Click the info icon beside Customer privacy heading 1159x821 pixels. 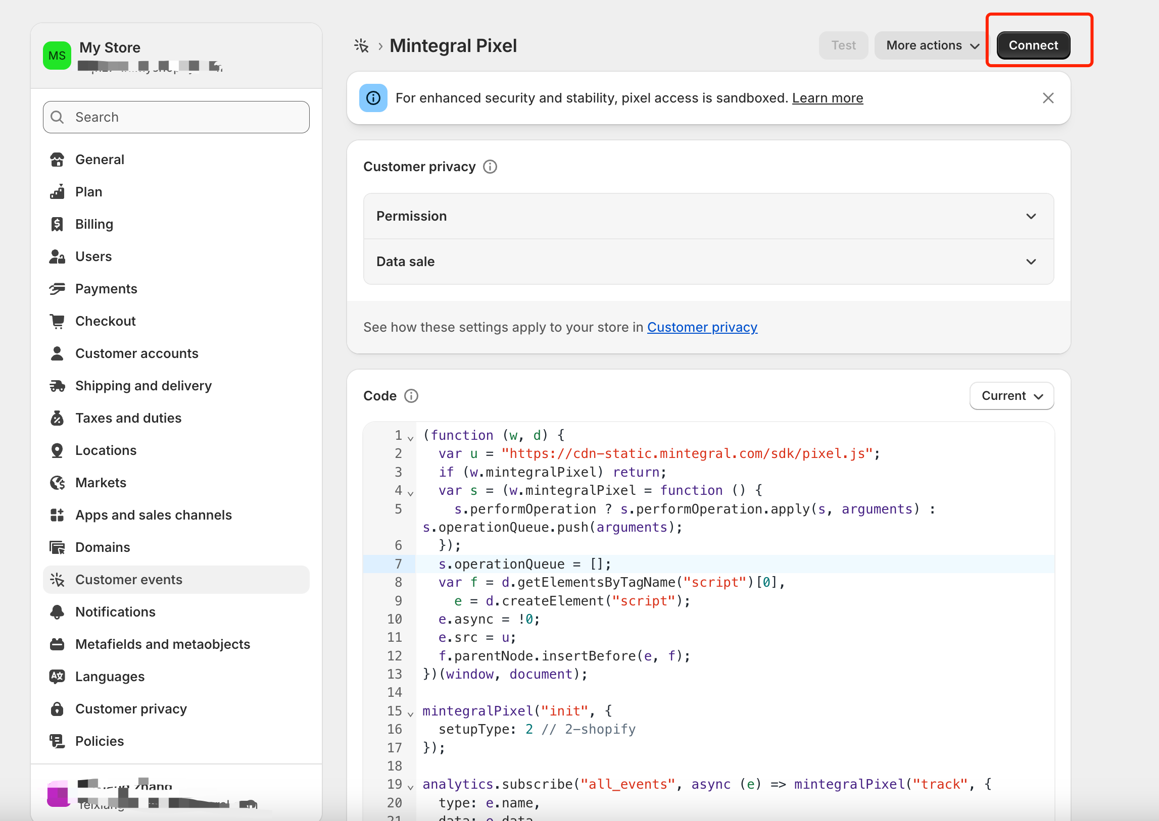tap(490, 167)
